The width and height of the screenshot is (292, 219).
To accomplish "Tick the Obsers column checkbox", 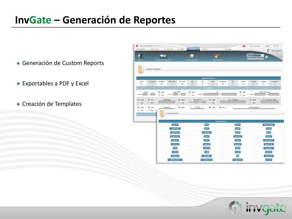I will pyautogui.click(x=263, y=84).
